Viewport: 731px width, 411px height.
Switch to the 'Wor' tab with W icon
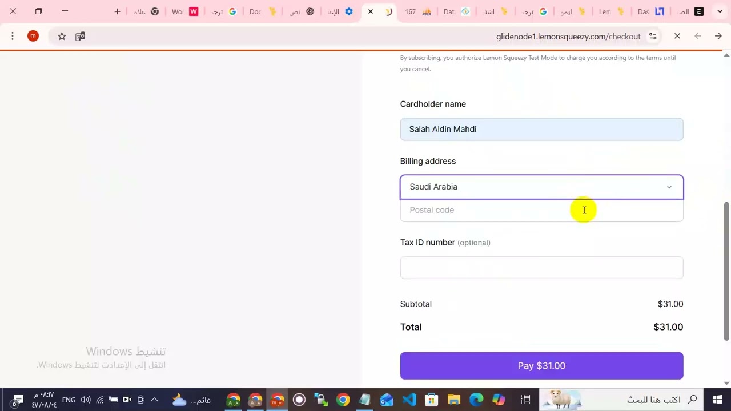(185, 11)
